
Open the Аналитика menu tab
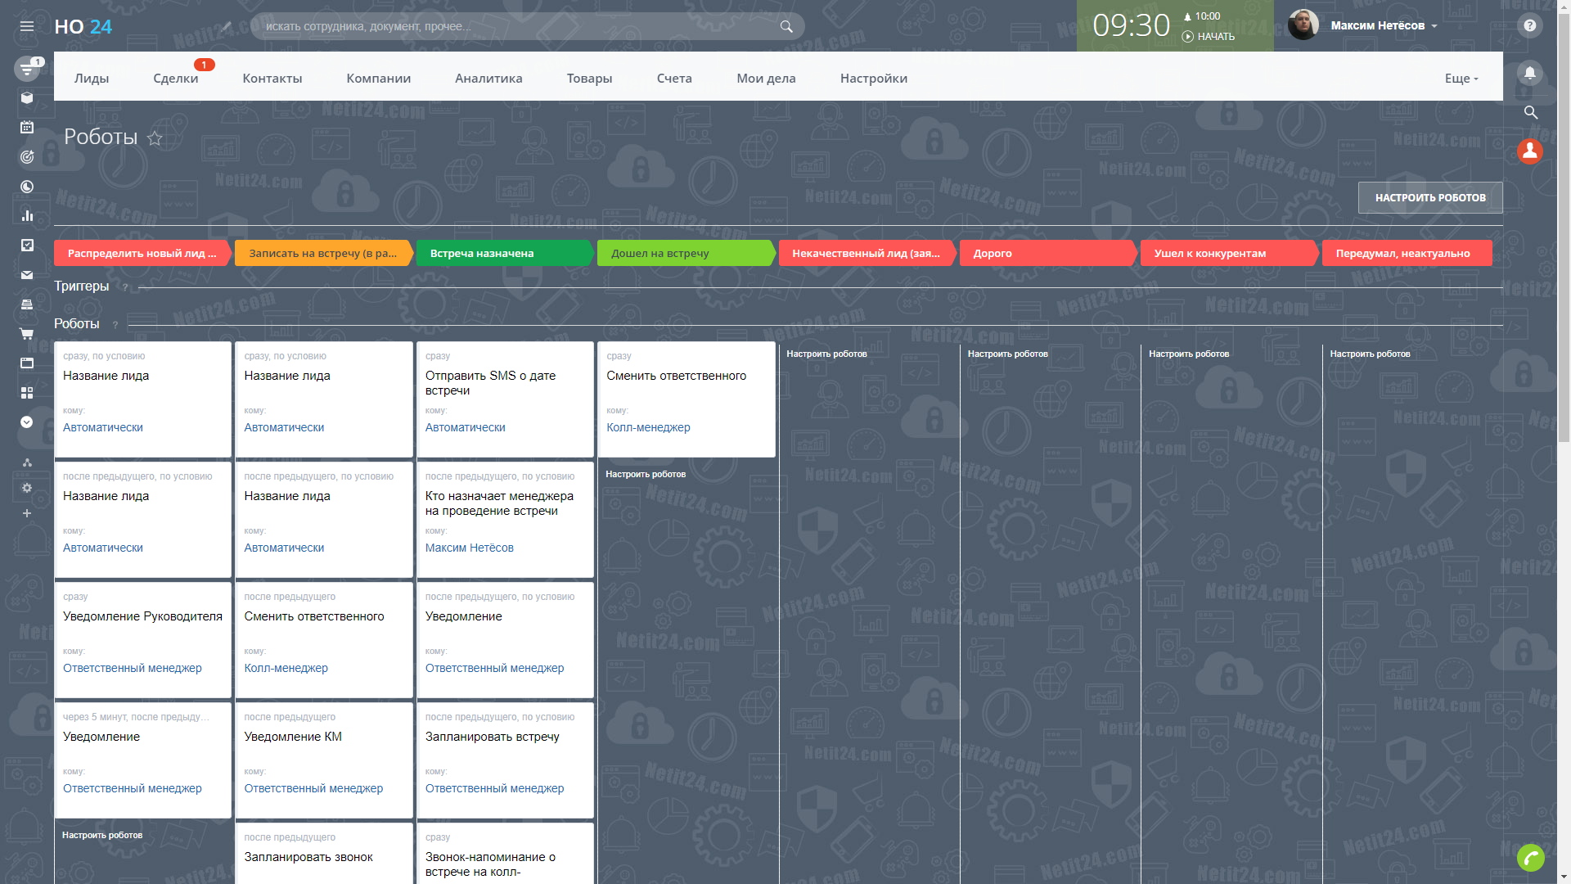point(488,79)
